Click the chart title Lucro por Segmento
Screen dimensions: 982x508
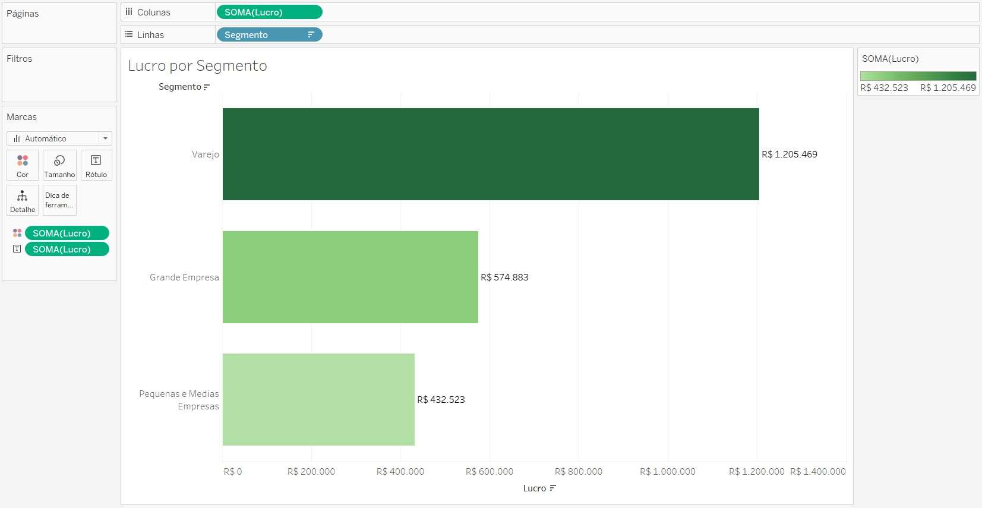click(x=198, y=65)
